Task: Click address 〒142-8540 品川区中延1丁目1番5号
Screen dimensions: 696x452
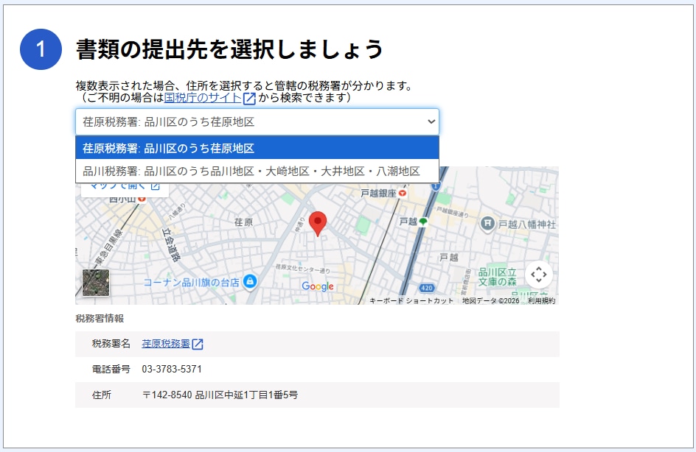Action: coord(220,395)
